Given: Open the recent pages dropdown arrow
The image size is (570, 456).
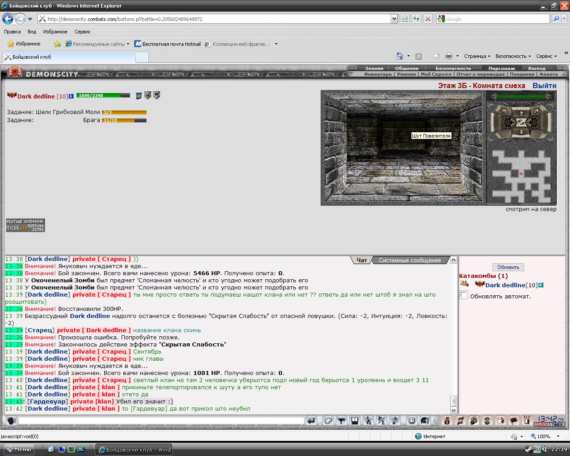Looking at the screenshot, I should click(30, 19).
